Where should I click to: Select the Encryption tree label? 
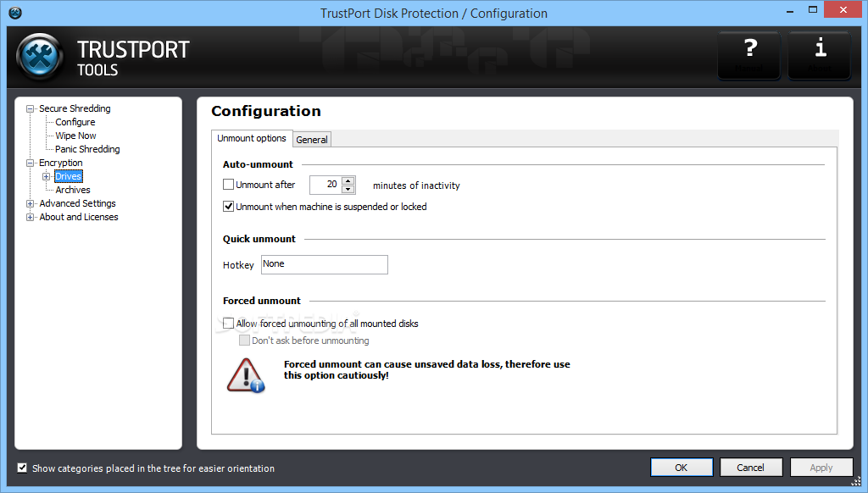click(x=61, y=163)
